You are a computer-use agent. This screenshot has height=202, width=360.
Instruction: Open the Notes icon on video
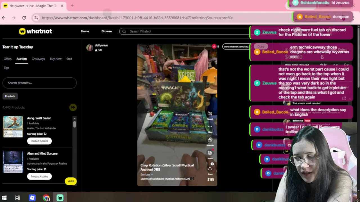click(x=210, y=153)
